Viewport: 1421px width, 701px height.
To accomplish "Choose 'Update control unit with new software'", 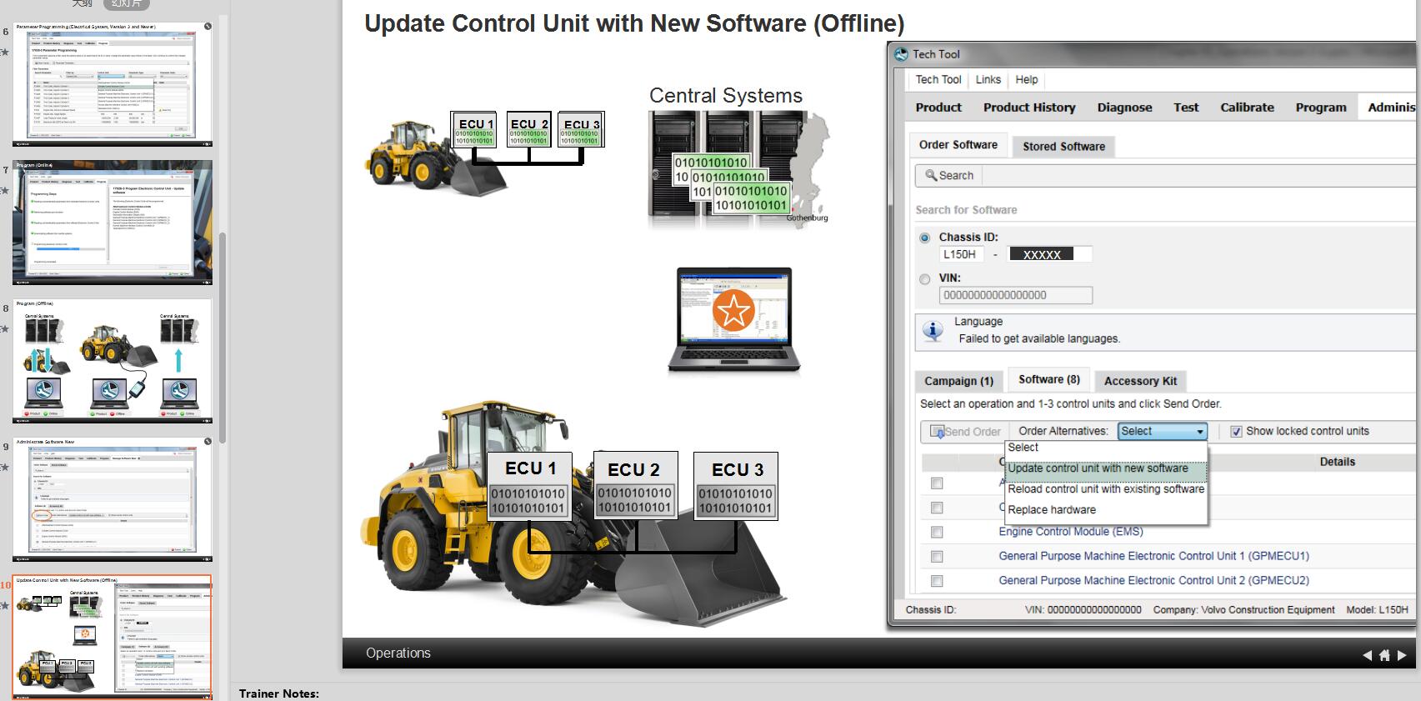I will (x=1106, y=468).
